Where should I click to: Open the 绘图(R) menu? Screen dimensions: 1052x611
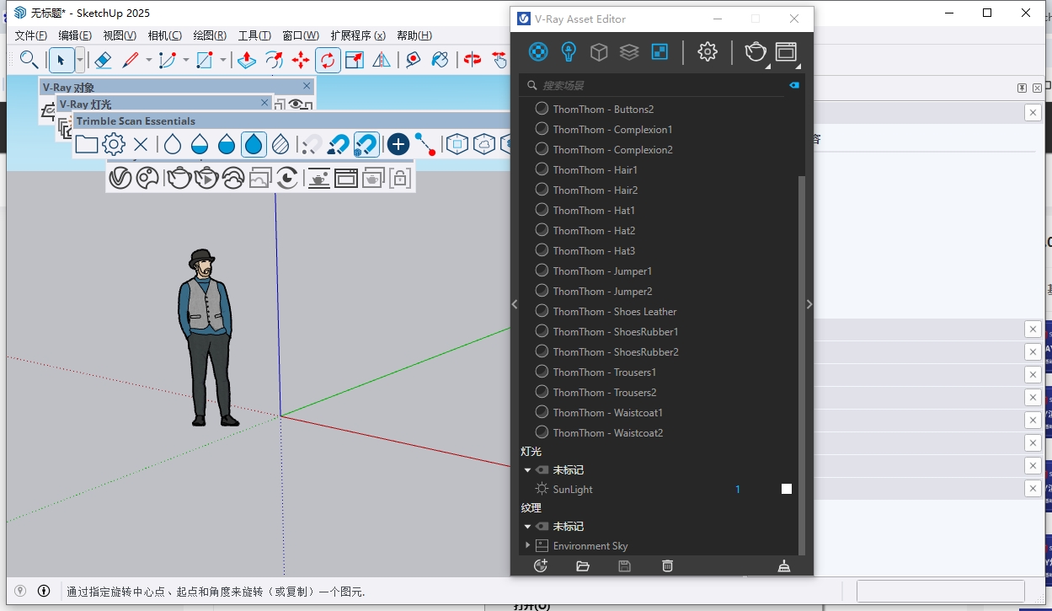coord(210,35)
